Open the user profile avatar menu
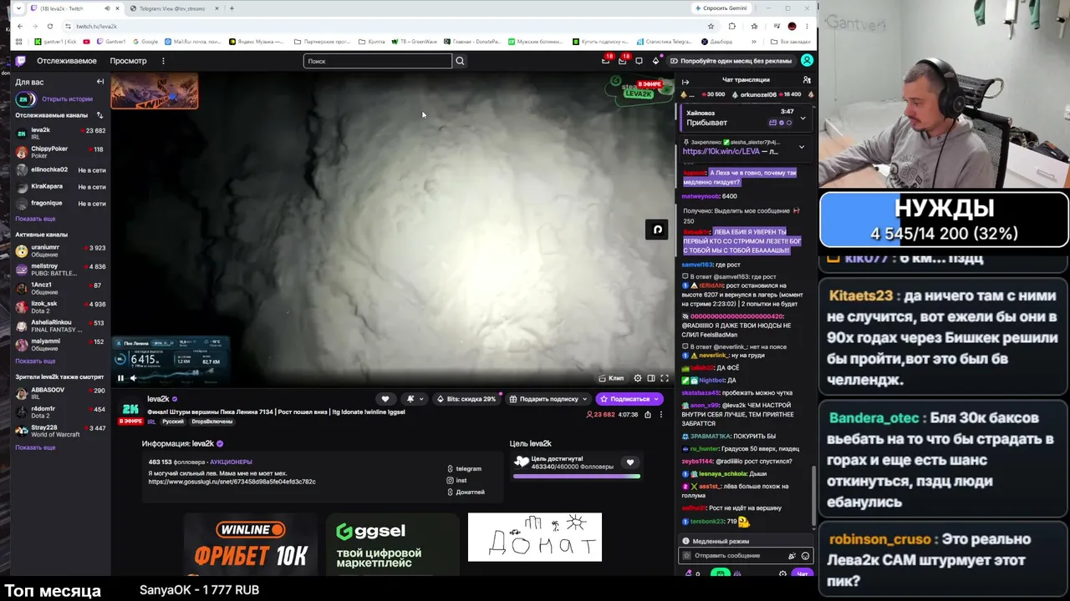The image size is (1070, 601). coord(807,61)
